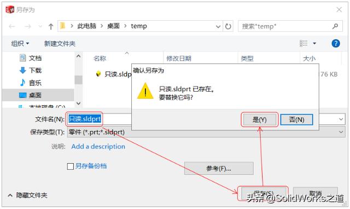350x209 pixels.
Task: Click 新建文件夹 button
Action: pos(60,44)
